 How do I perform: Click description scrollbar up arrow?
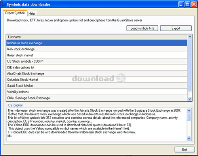(188, 110)
